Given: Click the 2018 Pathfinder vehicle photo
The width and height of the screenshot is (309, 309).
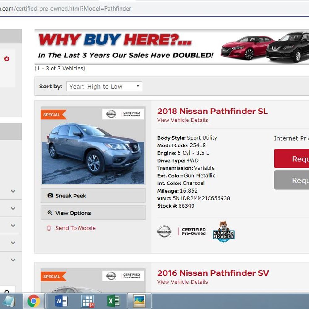Looking at the screenshot, I should (x=93, y=146).
